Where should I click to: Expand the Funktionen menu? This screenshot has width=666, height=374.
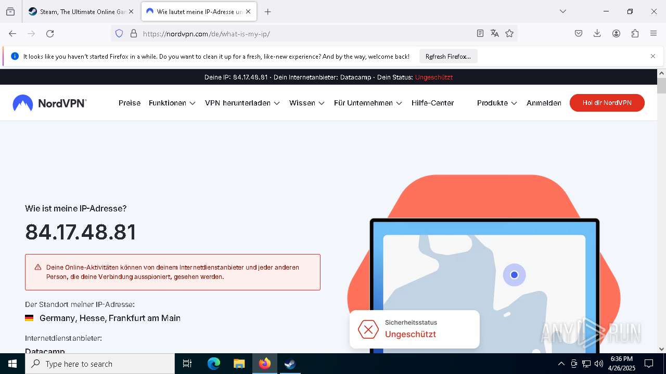point(172,103)
